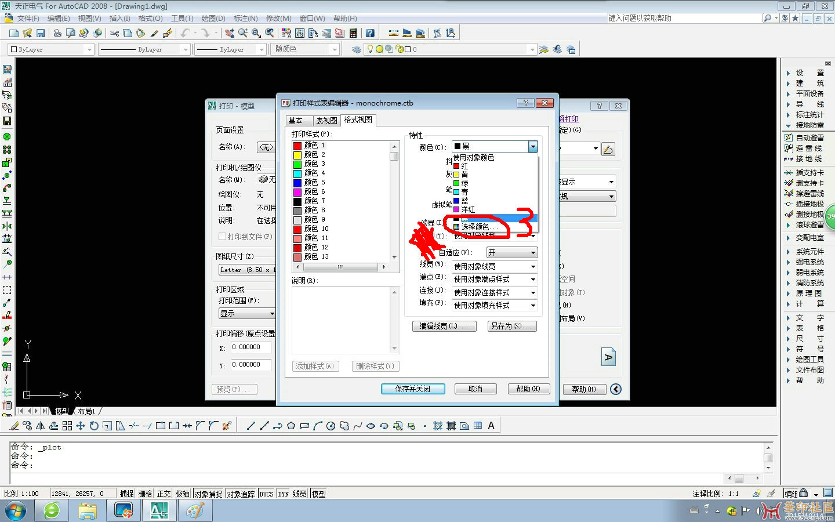Select the Zoom Window tool
Viewport: 835px width, 522px height.
(256, 33)
